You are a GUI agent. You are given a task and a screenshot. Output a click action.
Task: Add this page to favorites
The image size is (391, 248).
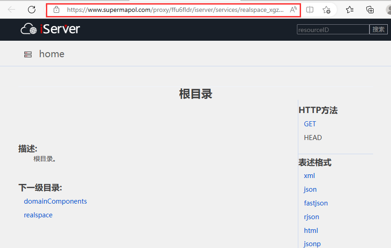(x=326, y=10)
